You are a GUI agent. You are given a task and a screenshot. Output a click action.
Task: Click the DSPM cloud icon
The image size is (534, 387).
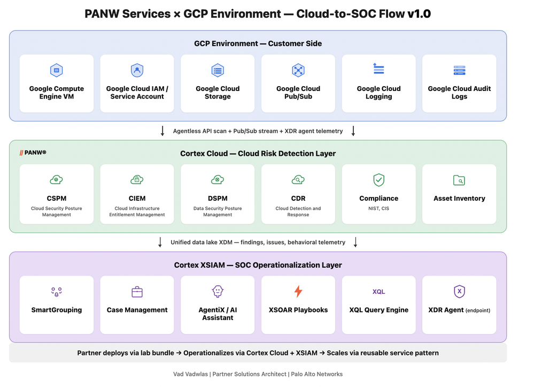coord(218,180)
